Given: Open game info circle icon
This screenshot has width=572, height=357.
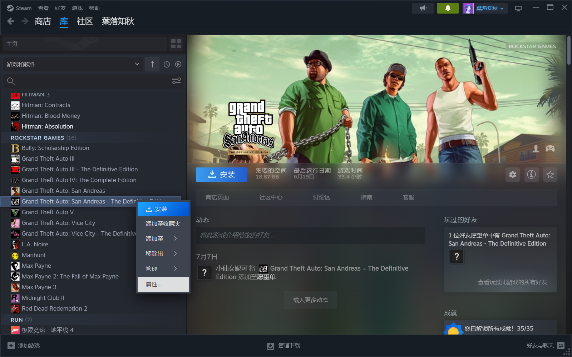Looking at the screenshot, I should 531,175.
